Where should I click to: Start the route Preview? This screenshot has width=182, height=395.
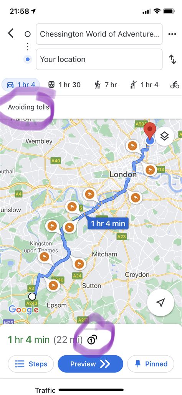(x=91, y=364)
